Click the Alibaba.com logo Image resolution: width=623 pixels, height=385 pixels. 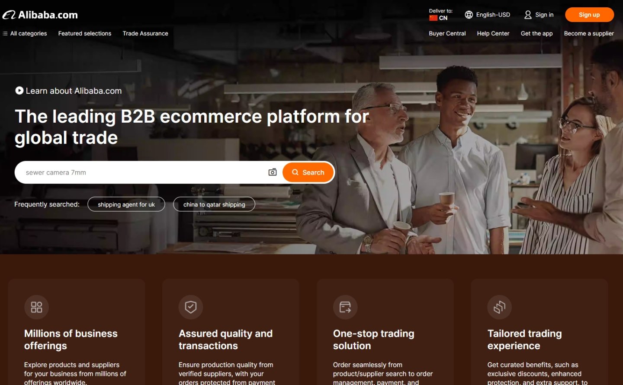[40, 15]
